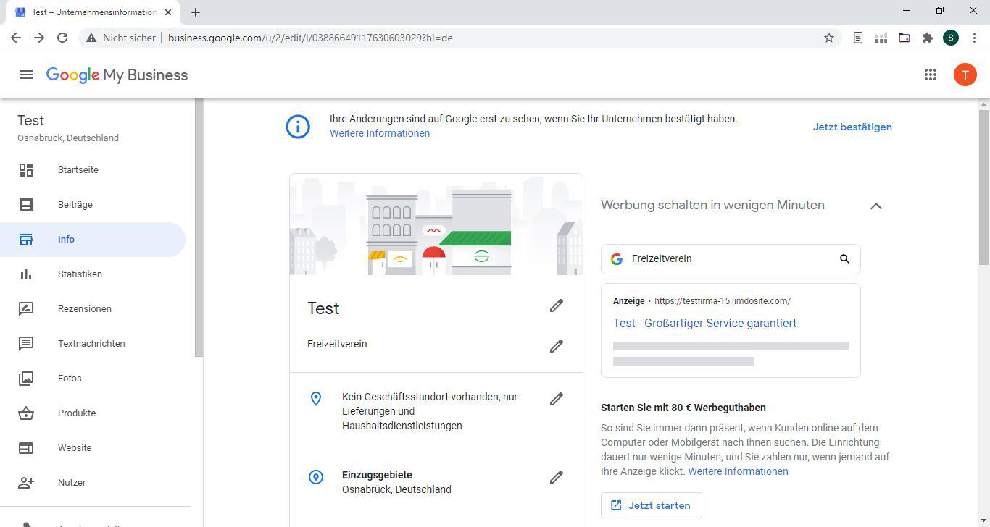Select Fotos in the sidebar
Image resolution: width=990 pixels, height=527 pixels.
point(93,379)
